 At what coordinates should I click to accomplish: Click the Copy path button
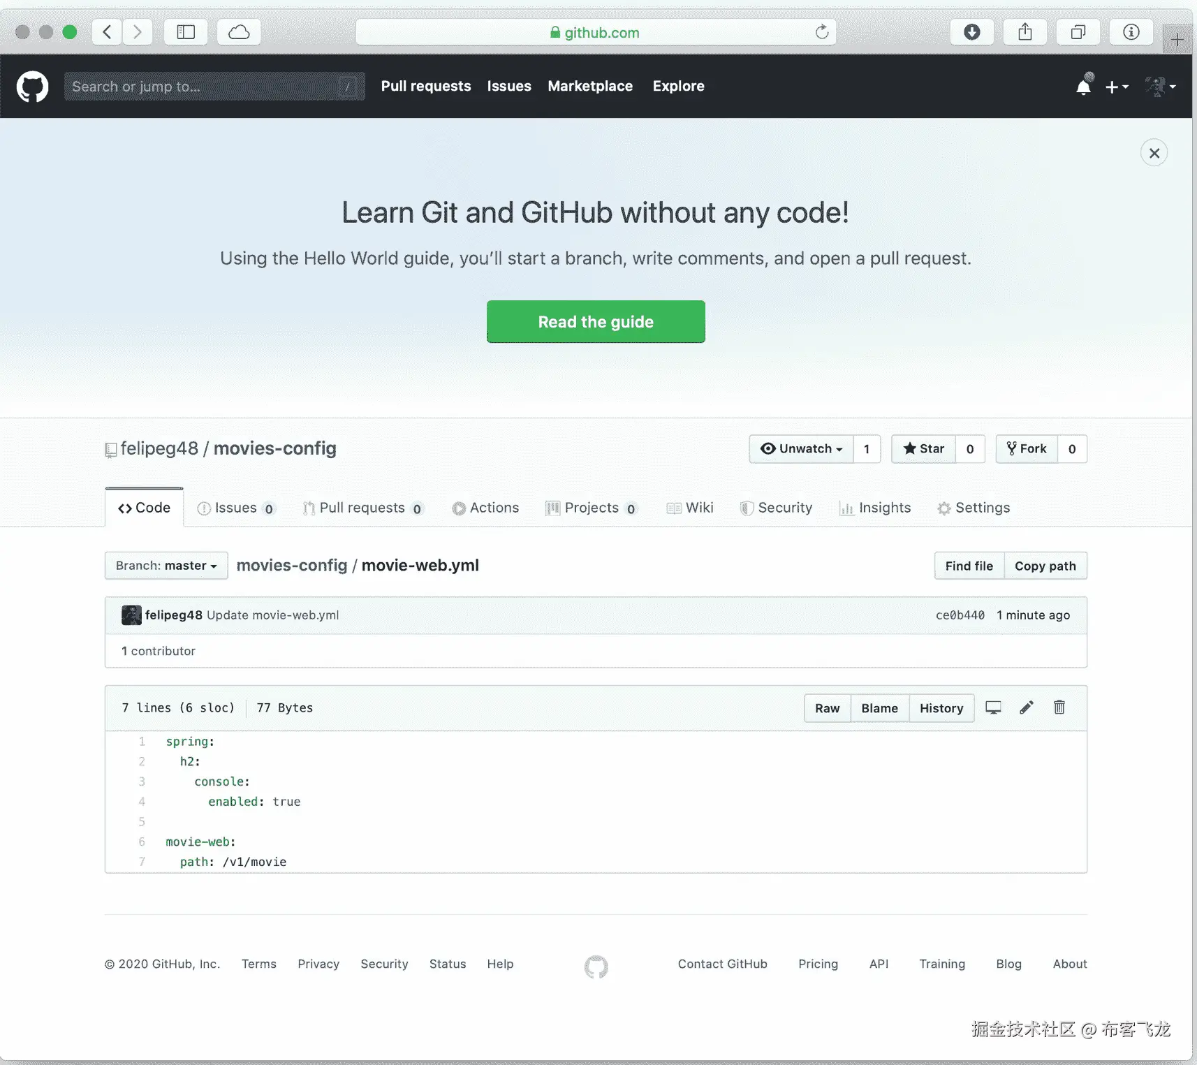point(1045,566)
